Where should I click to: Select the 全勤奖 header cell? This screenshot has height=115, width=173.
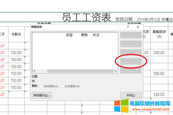[x=16, y=34]
